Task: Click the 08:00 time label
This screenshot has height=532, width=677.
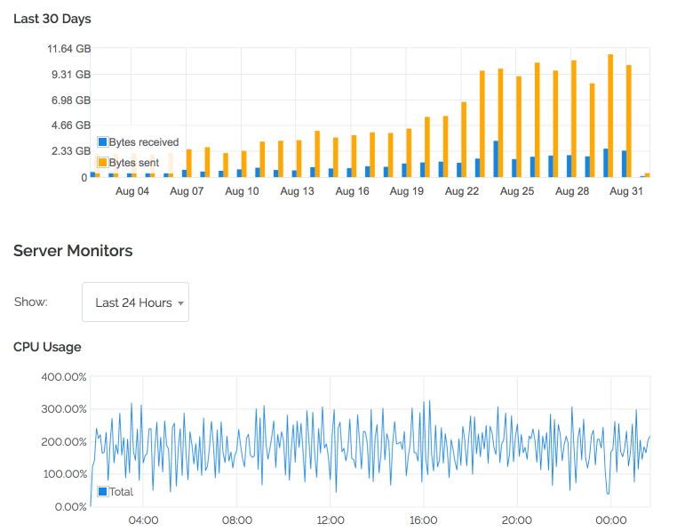Action: click(237, 520)
